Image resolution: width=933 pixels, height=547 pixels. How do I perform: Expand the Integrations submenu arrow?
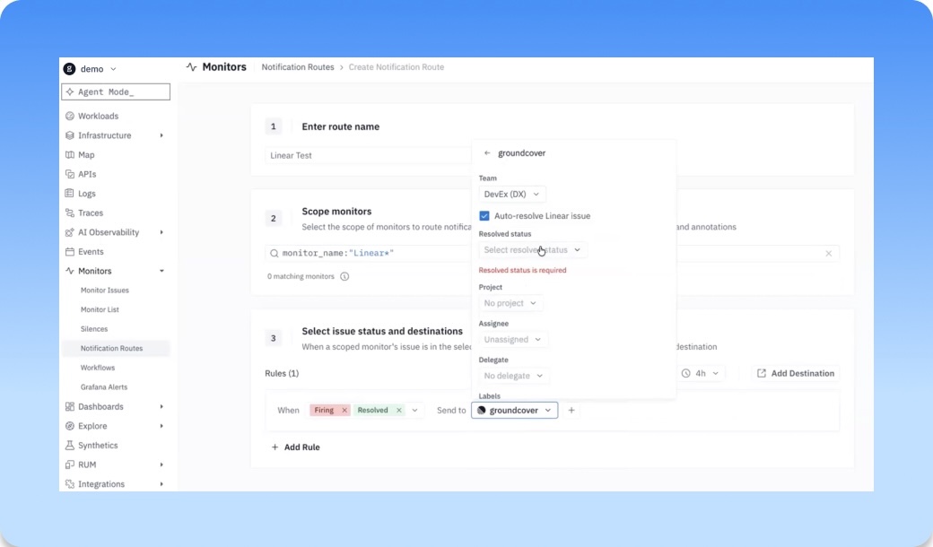pyautogui.click(x=161, y=484)
